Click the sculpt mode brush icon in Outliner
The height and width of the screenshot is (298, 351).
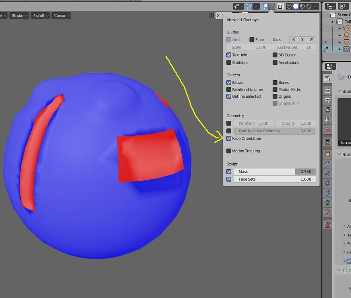[x=326, y=49]
